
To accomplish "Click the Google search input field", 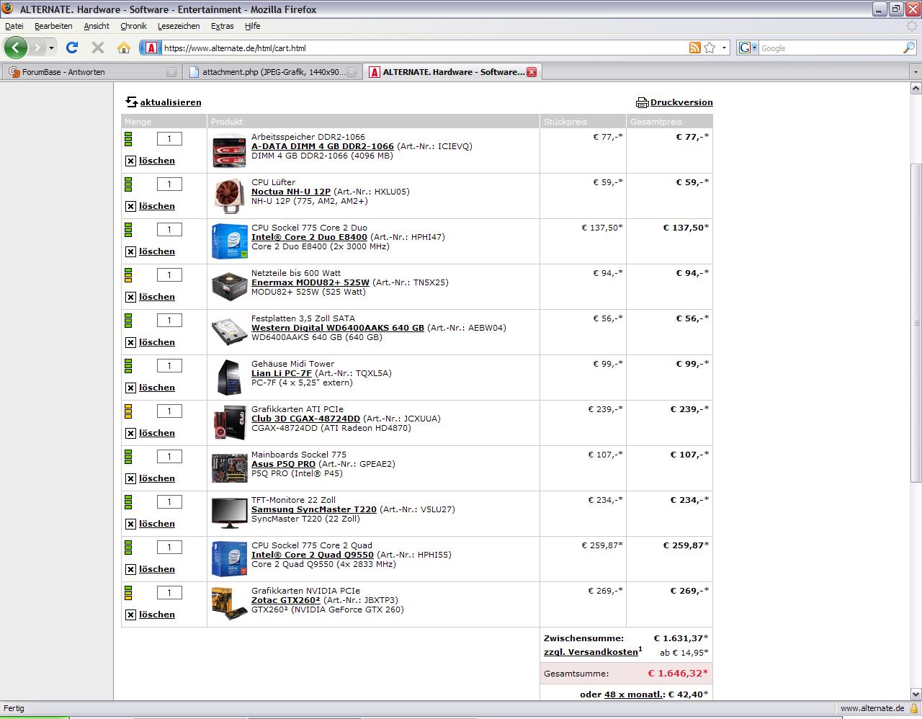I will [x=830, y=48].
